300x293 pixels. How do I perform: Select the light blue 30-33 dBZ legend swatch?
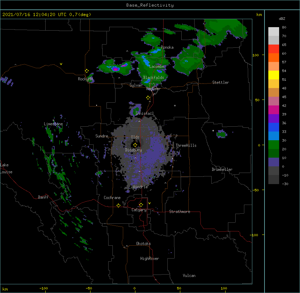(x=274, y=136)
